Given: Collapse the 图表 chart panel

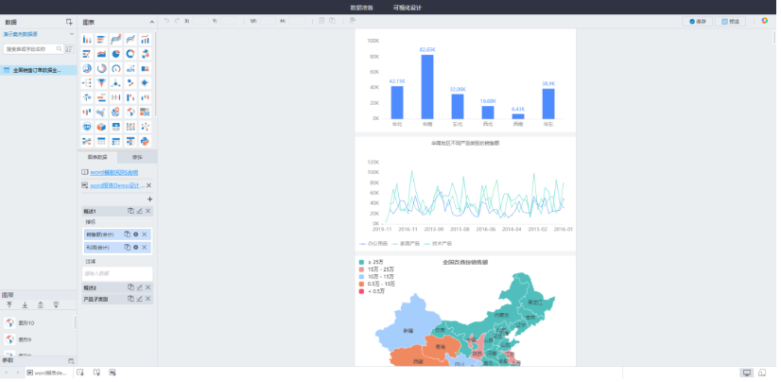Looking at the screenshot, I should coord(151,21).
